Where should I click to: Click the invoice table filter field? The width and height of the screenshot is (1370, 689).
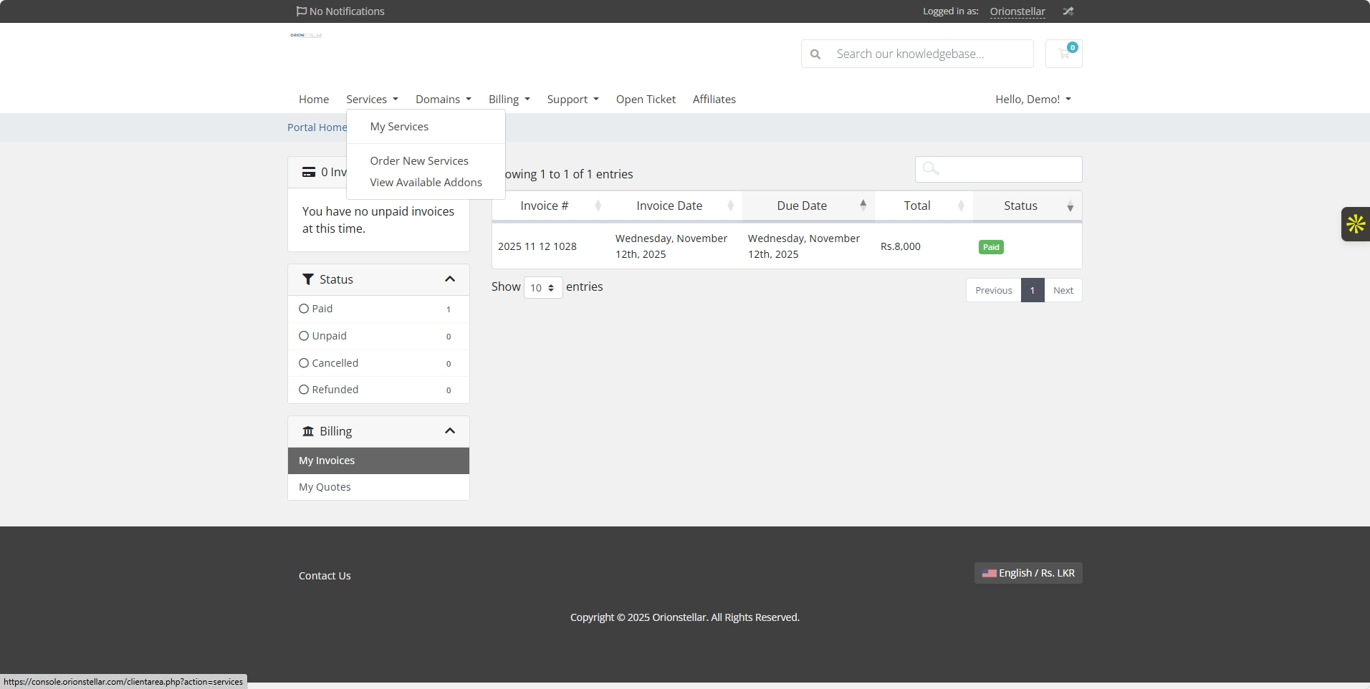[998, 170]
